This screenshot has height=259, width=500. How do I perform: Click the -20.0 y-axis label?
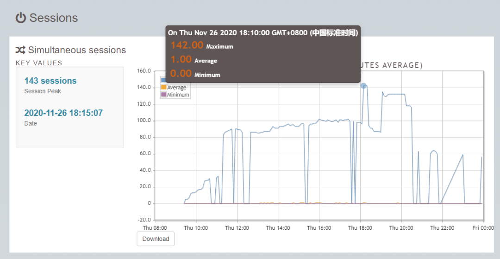pos(144,220)
